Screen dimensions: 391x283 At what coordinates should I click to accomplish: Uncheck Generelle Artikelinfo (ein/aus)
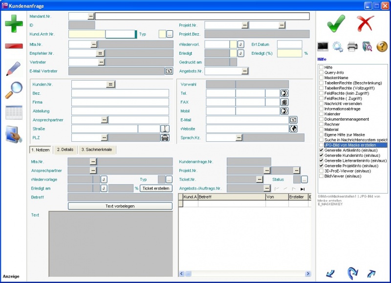point(321,151)
